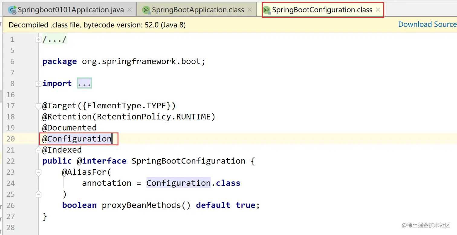The image size is (457, 235).
Task: Click the package org.springframework.boot line
Action: pos(124,62)
